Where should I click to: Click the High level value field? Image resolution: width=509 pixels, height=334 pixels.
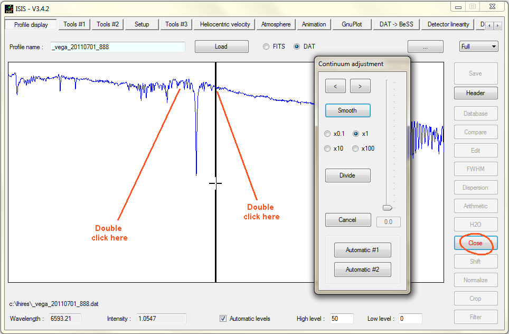click(x=342, y=319)
